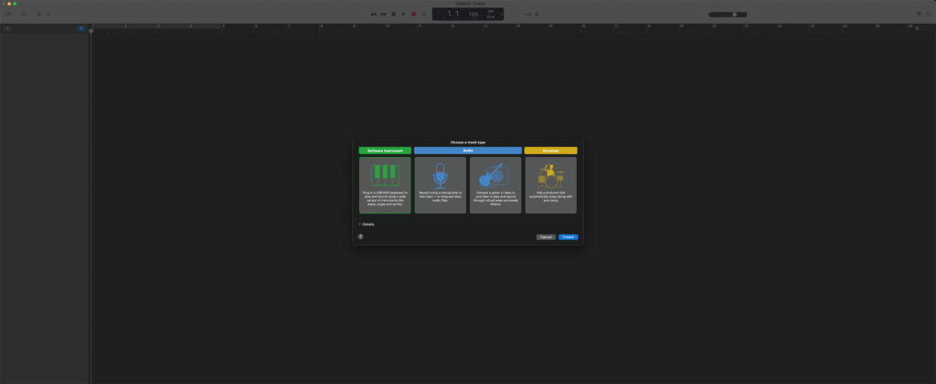Toggle the Cycle loop button

tap(423, 14)
